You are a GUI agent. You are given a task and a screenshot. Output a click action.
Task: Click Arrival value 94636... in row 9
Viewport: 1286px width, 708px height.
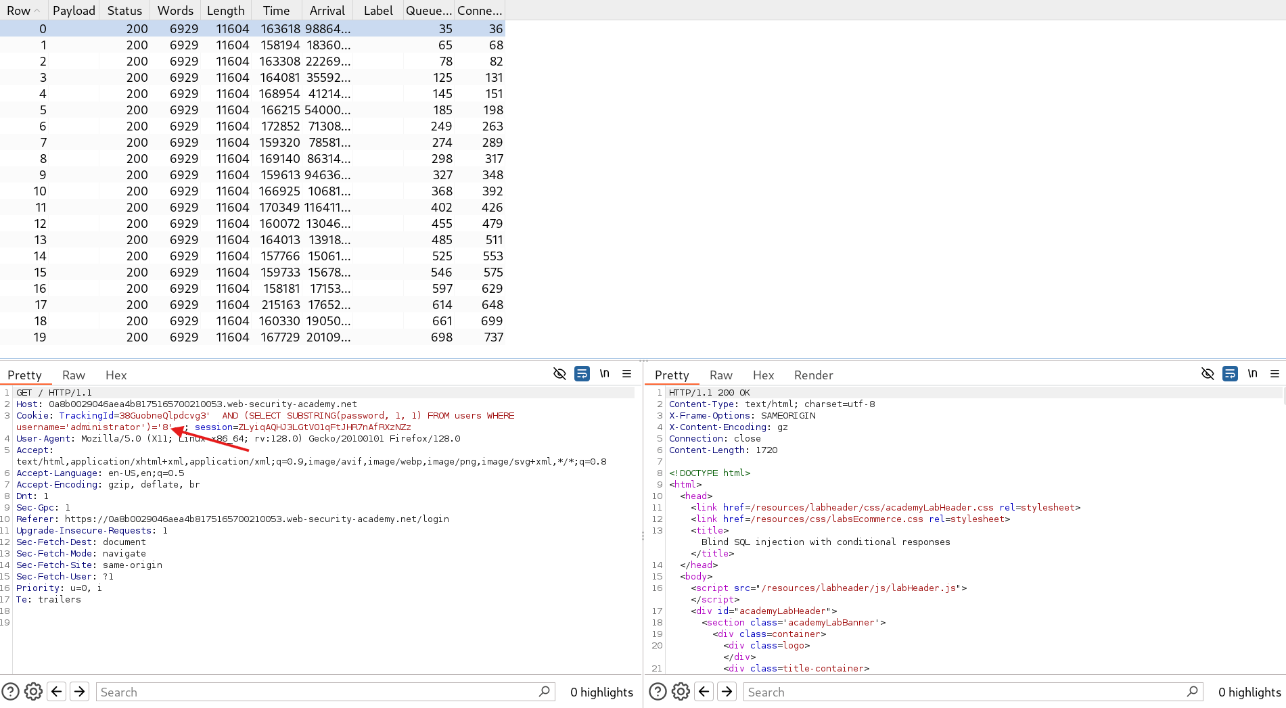pos(327,174)
